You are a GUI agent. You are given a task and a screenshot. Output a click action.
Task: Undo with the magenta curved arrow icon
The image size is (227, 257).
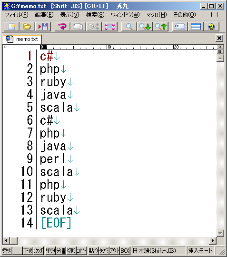(62, 27)
